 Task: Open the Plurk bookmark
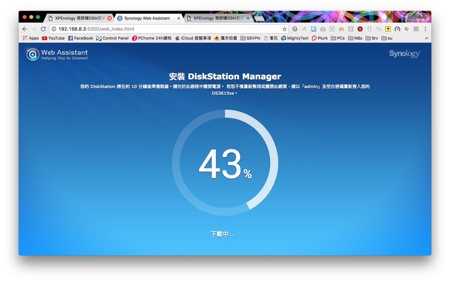pyautogui.click(x=320, y=38)
